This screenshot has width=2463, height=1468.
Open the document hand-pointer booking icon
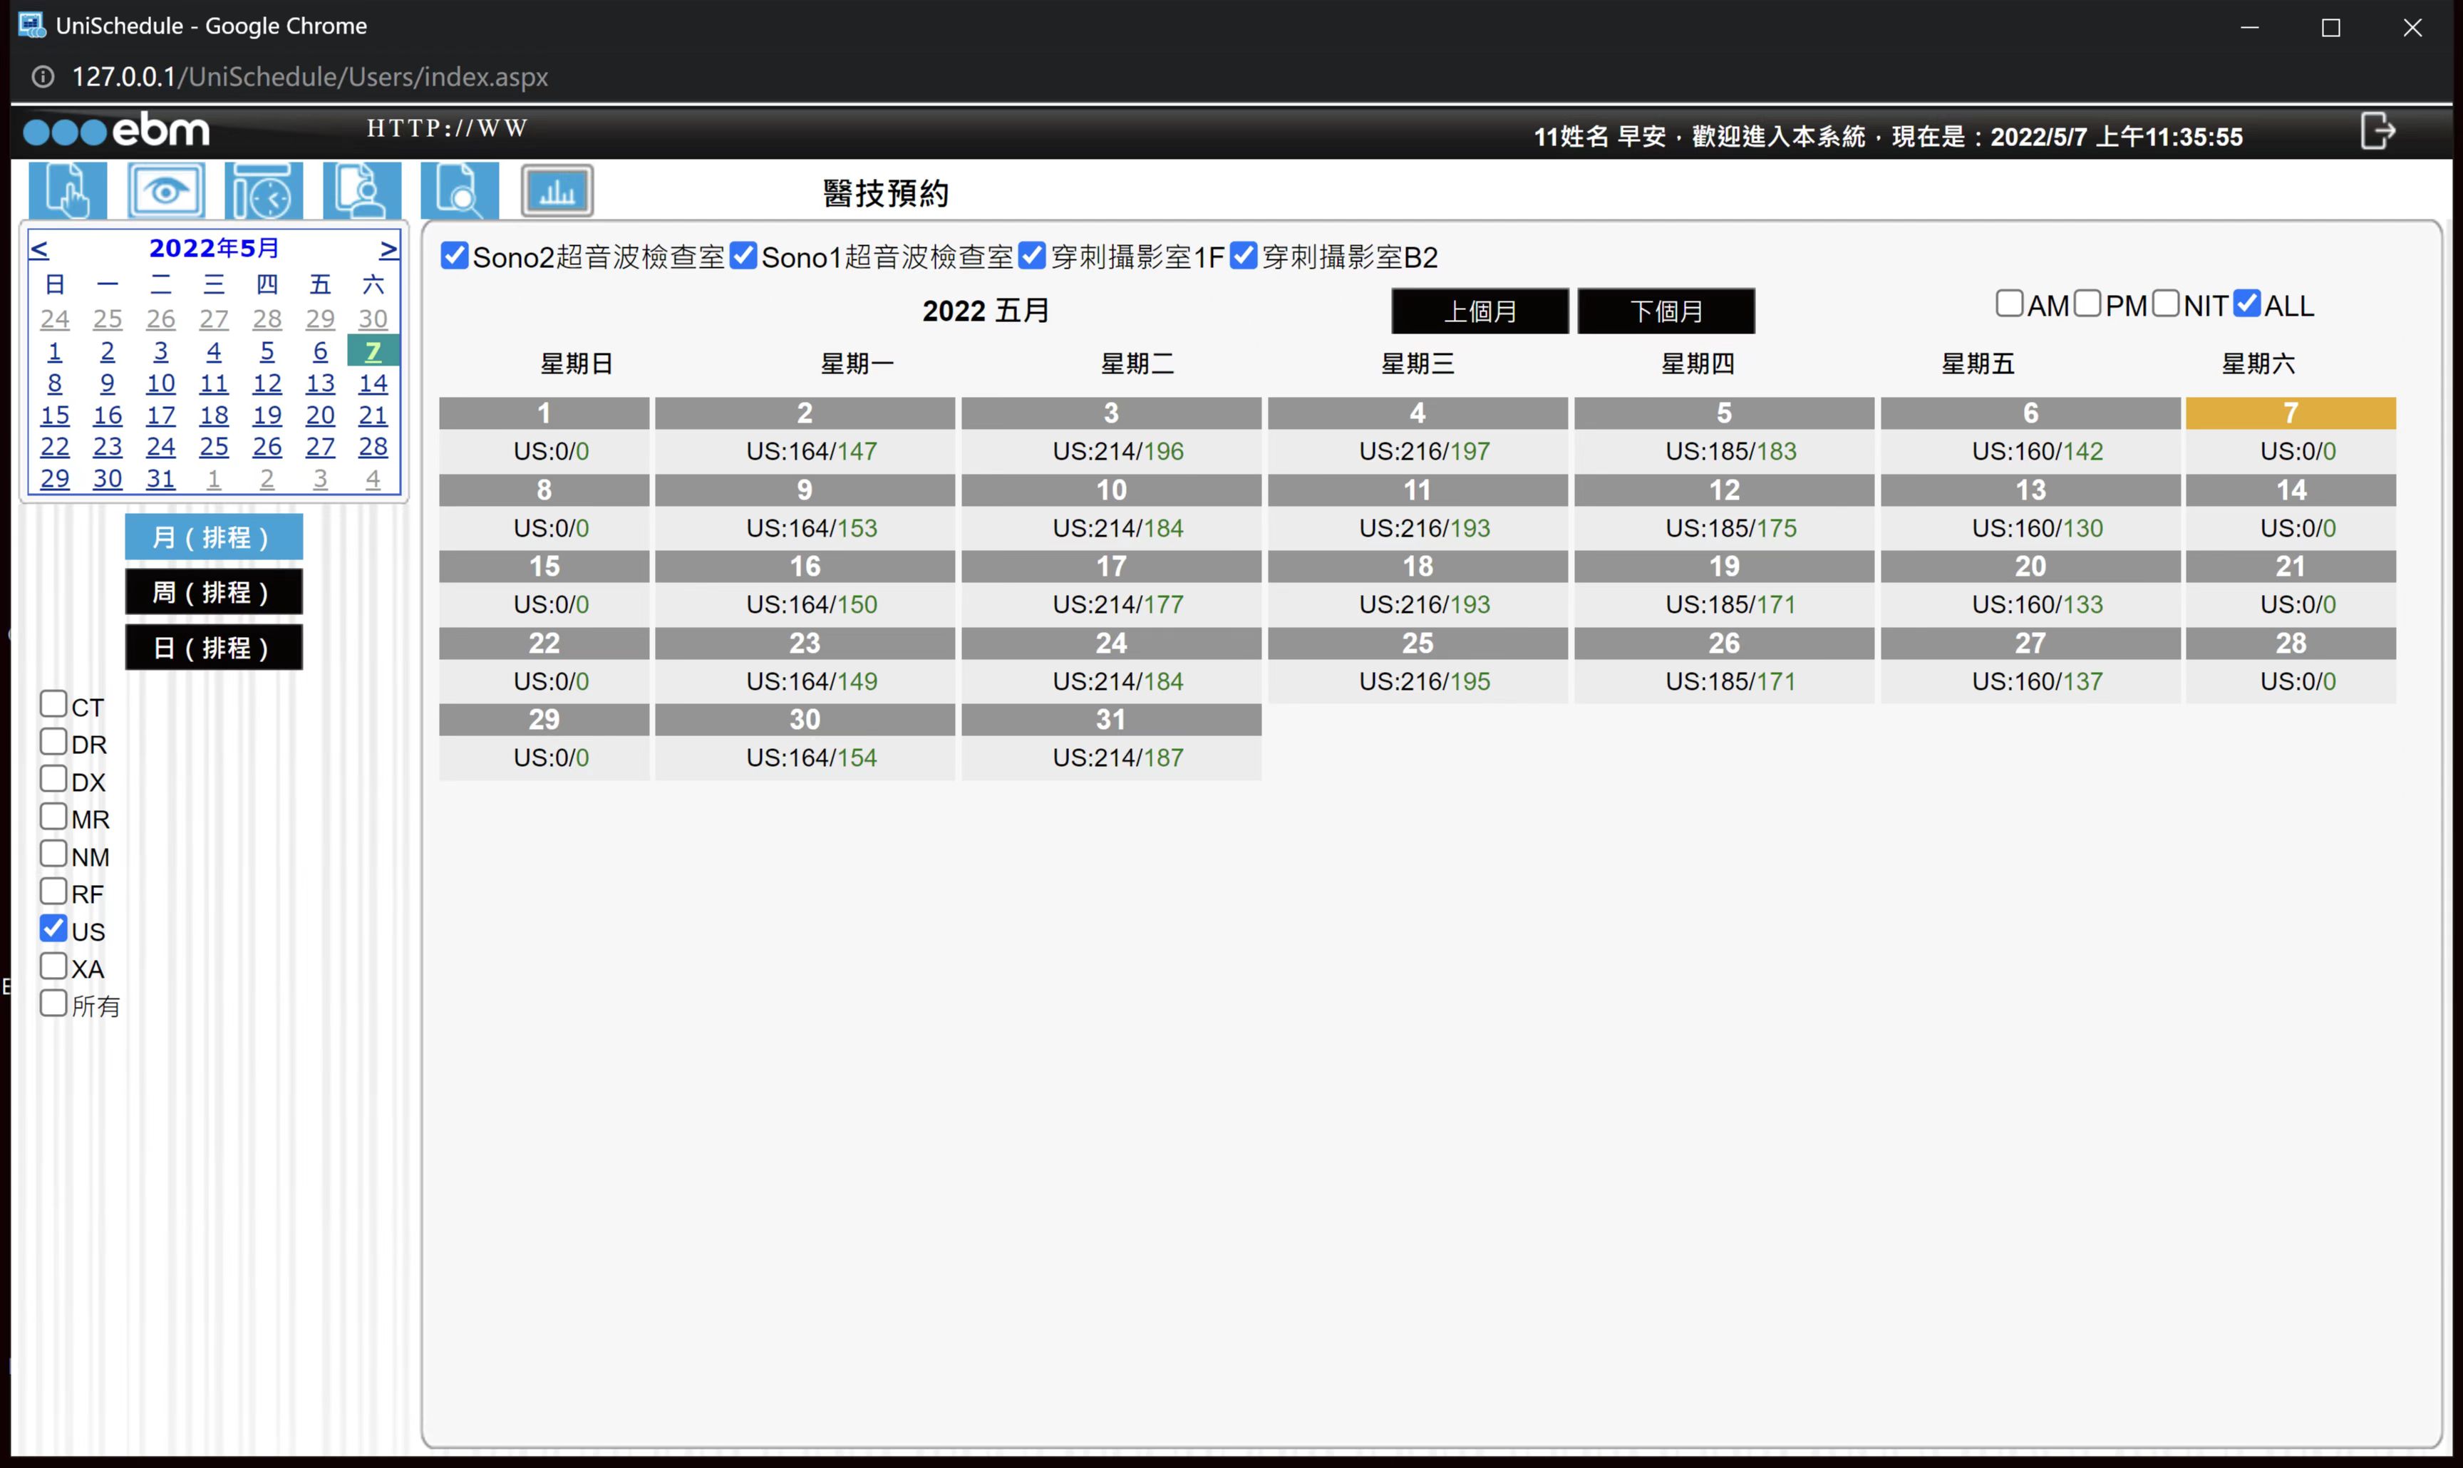[x=67, y=190]
